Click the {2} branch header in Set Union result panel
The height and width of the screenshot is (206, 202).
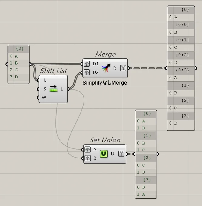click(146, 158)
